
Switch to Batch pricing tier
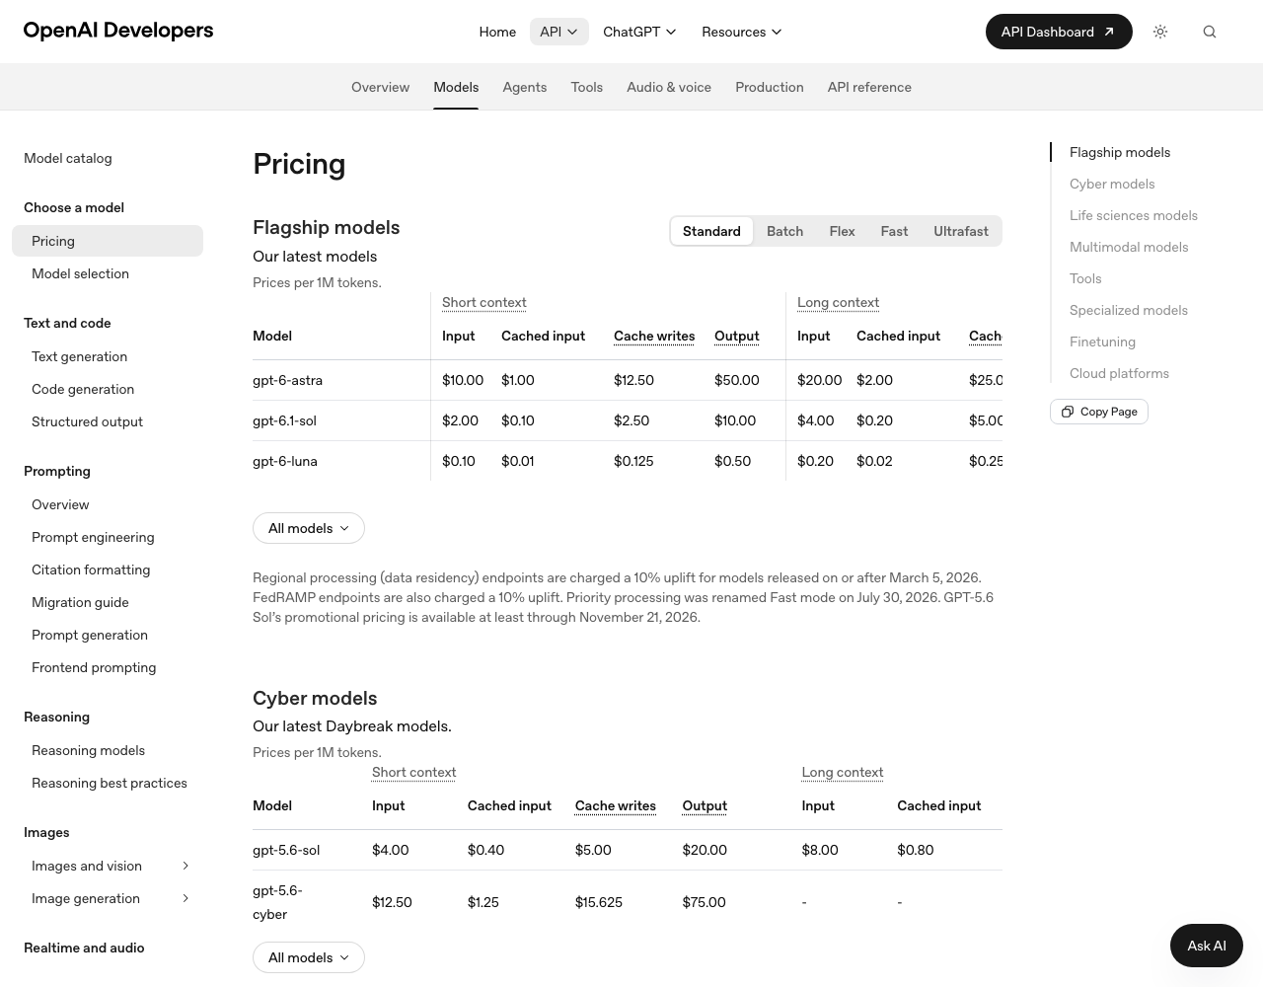pyautogui.click(x=784, y=231)
